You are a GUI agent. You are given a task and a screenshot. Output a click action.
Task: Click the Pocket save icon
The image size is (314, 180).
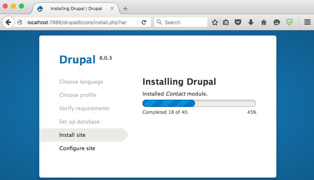pyautogui.click(x=238, y=22)
